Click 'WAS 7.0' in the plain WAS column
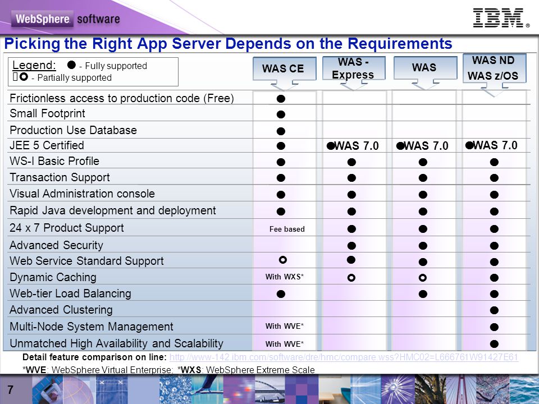The width and height of the screenshot is (539, 404). pos(426,146)
